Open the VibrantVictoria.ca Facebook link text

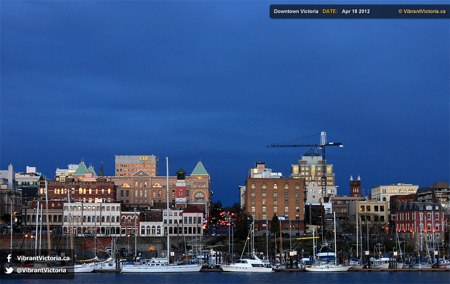43,258
